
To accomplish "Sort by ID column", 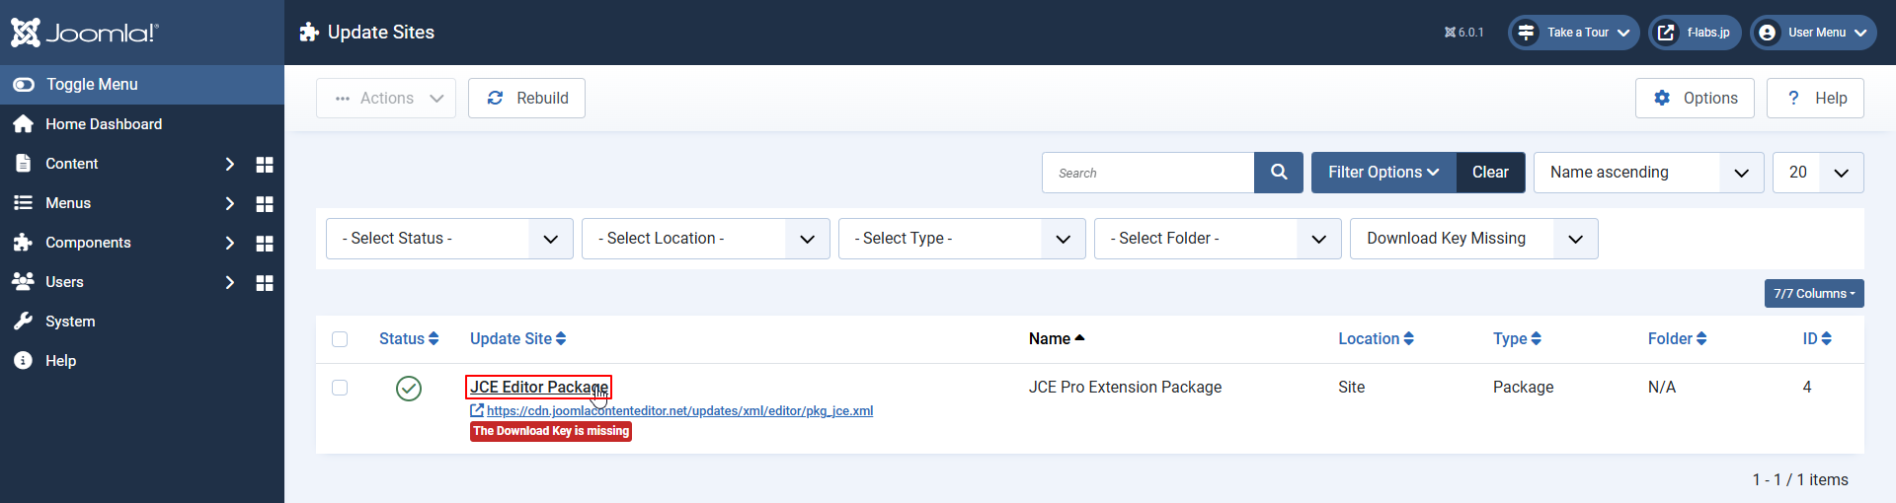I will [1817, 338].
